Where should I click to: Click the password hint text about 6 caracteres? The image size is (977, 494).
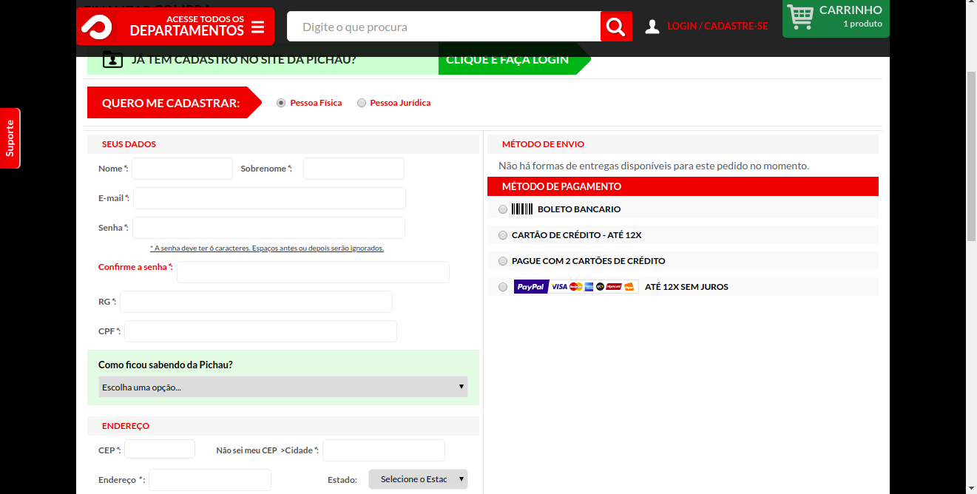point(267,248)
